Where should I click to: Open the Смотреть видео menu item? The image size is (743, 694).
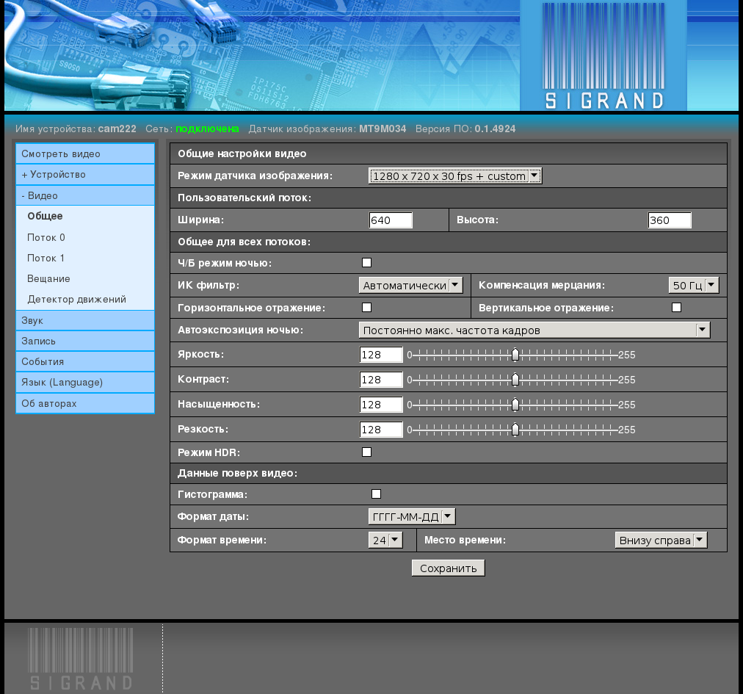[x=85, y=153]
